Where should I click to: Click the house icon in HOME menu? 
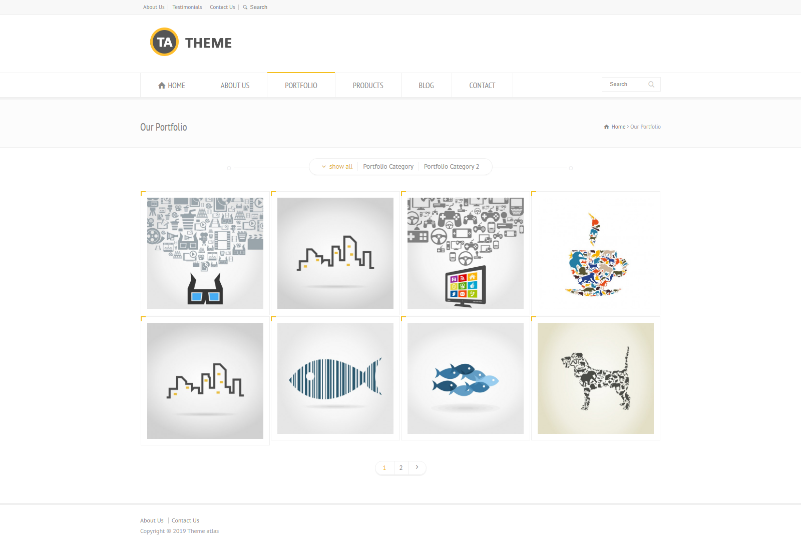click(x=162, y=86)
